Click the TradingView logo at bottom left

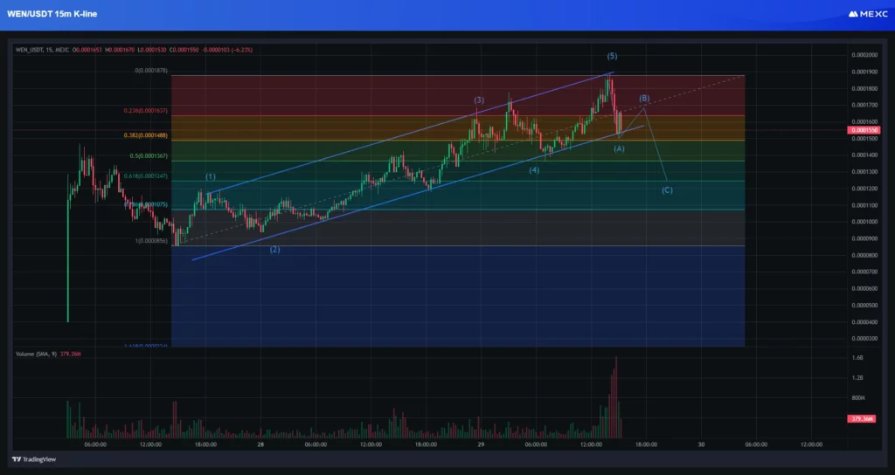tap(34, 459)
